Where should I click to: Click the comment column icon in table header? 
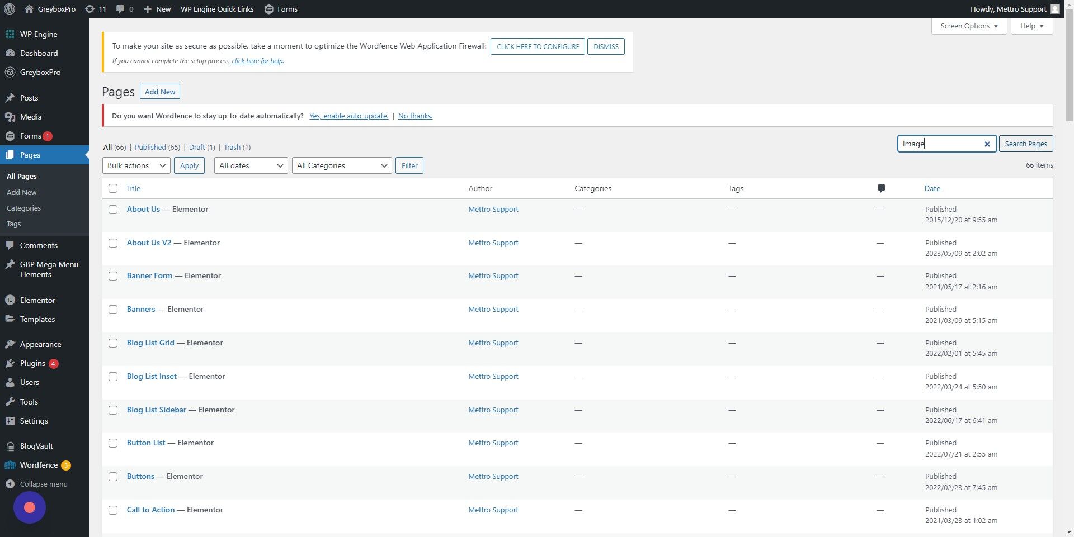(x=880, y=188)
